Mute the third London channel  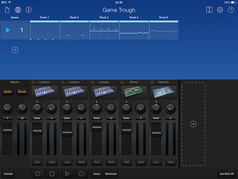(x=111, y=162)
